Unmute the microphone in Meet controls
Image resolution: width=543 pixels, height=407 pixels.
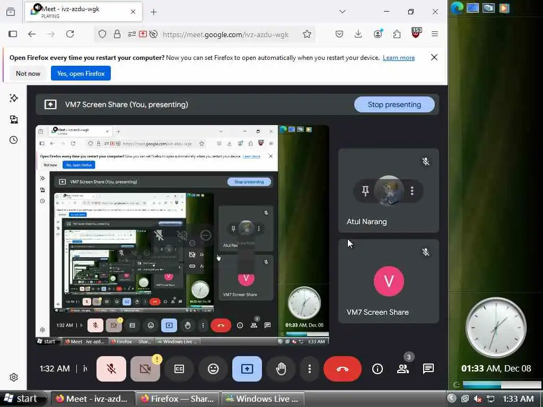[111, 369]
